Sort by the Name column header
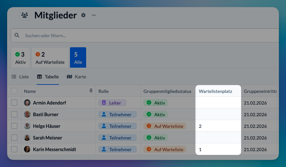286x167 pixels. pos(30,91)
